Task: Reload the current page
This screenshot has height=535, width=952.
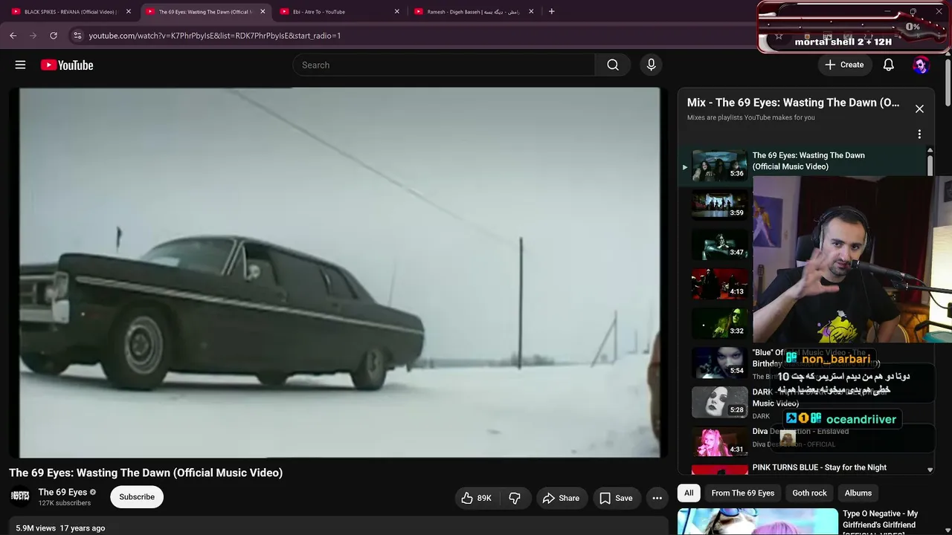Action: coord(54,35)
